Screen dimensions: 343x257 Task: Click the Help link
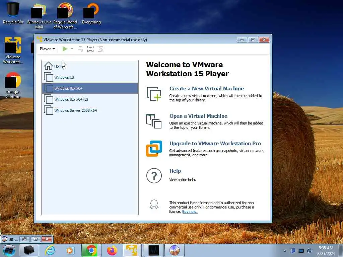click(x=175, y=171)
